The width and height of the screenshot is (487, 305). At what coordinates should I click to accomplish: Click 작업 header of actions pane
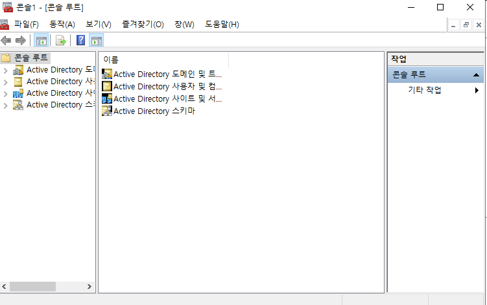435,59
